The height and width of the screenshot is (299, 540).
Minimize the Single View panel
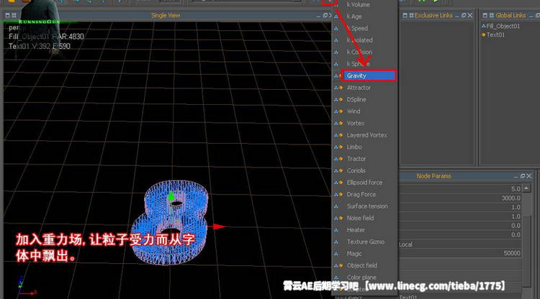pyautogui.click(x=318, y=16)
